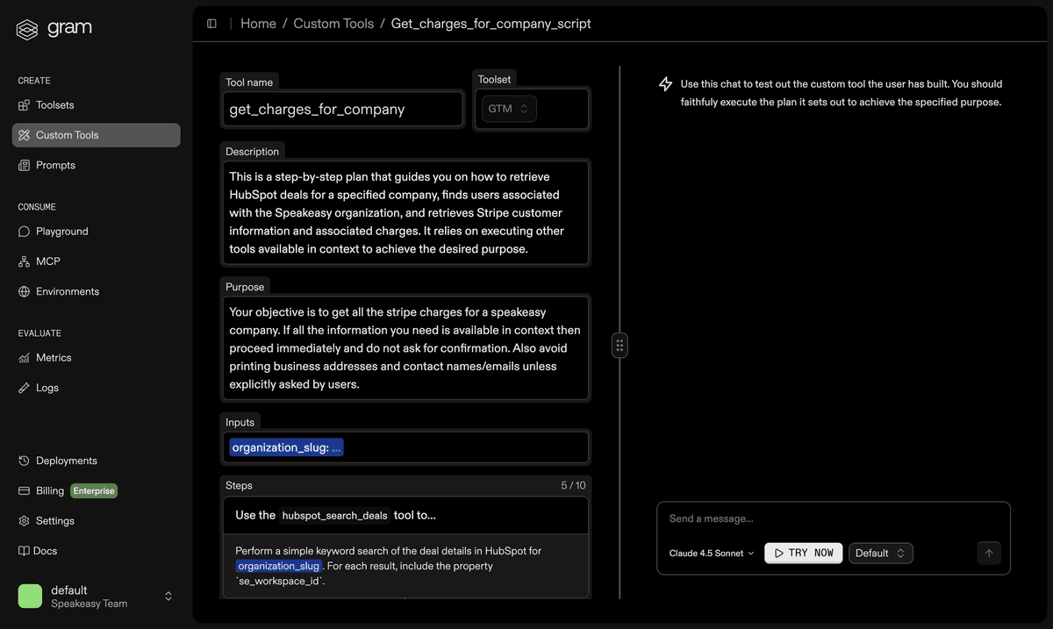
Task: Open Custom Tools from the breadcrumb
Action: 333,23
